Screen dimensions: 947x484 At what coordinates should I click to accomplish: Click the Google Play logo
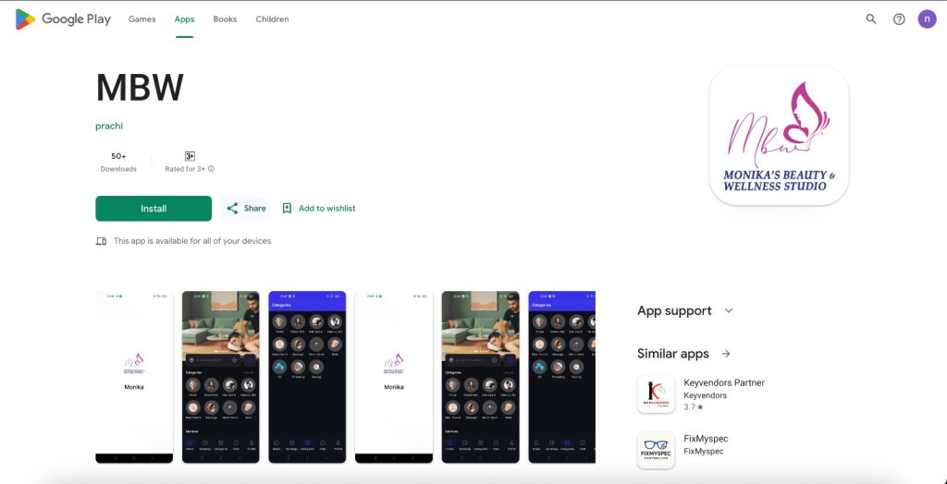pos(63,19)
